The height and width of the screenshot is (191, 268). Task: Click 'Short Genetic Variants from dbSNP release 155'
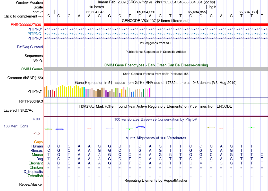(156, 74)
